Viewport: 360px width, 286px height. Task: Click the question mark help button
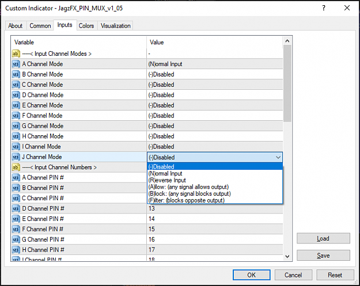coord(324,8)
